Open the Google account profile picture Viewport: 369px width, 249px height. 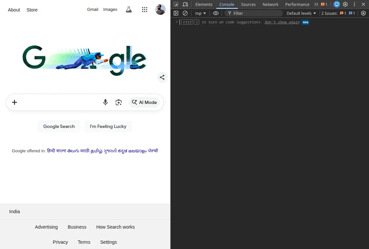pos(160,10)
